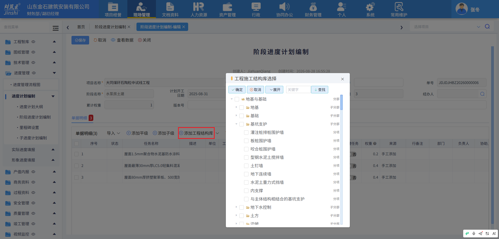Expand the 地基 tree node
Screen dimensions: 499x239
coord(236,107)
